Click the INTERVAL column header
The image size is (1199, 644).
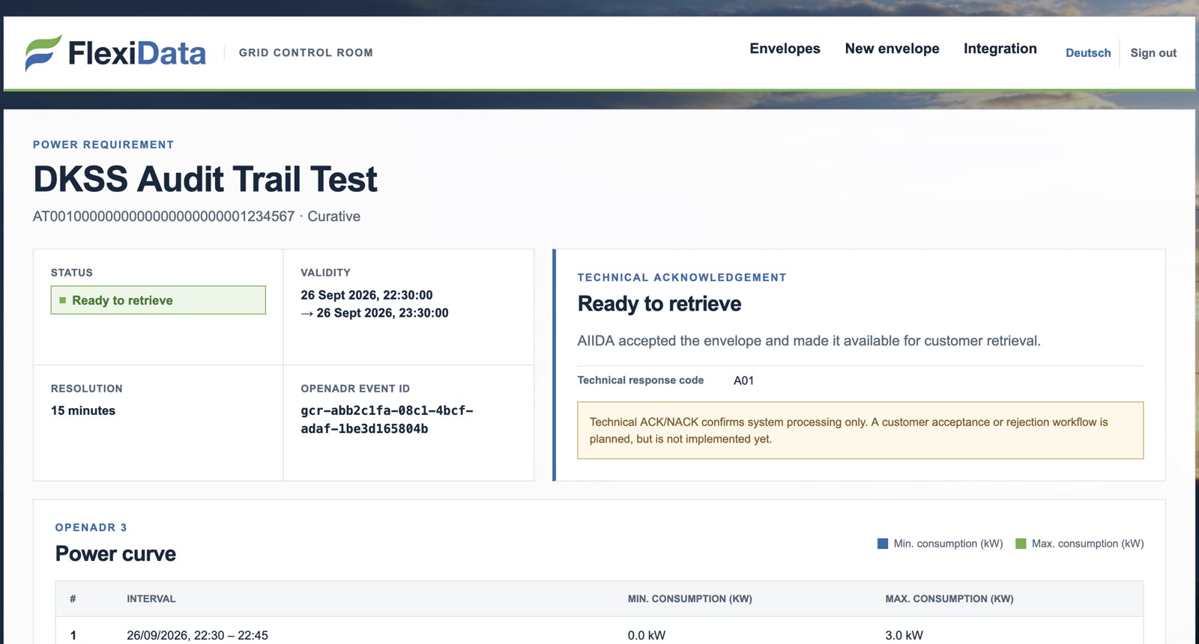pos(151,599)
